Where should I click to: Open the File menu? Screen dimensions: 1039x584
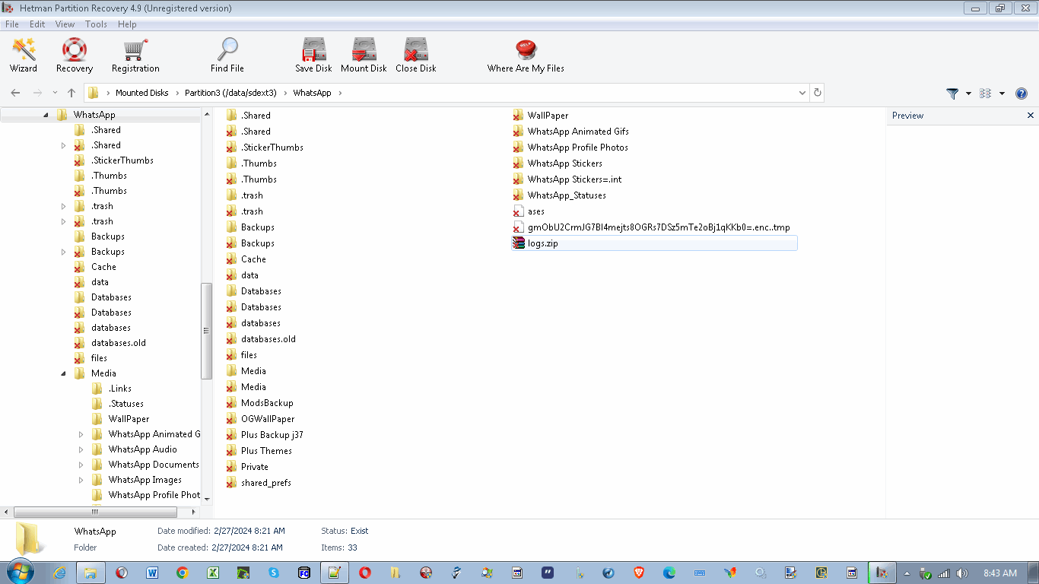pyautogui.click(x=12, y=24)
